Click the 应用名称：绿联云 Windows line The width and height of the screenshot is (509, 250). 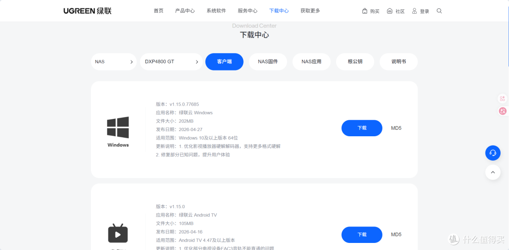pyautogui.click(x=184, y=113)
